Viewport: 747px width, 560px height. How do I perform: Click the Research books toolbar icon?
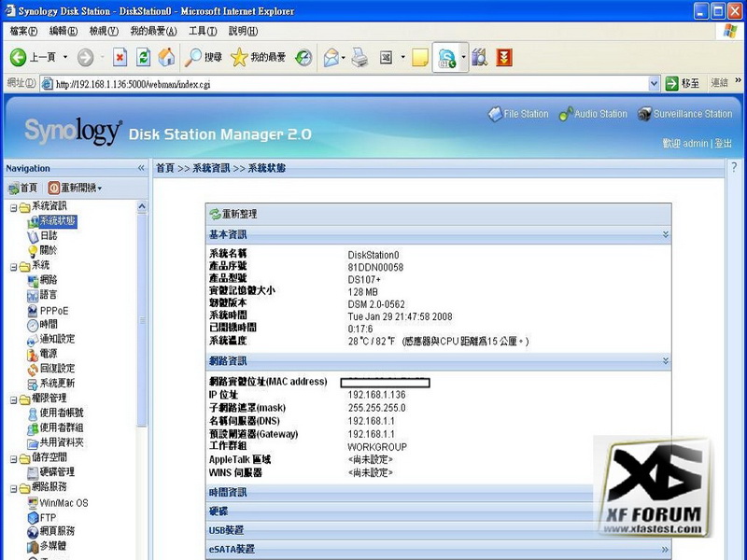point(479,58)
